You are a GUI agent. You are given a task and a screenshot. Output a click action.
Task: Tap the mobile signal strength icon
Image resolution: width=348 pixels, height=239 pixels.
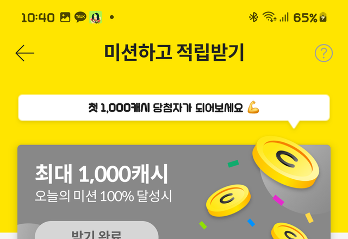click(284, 17)
